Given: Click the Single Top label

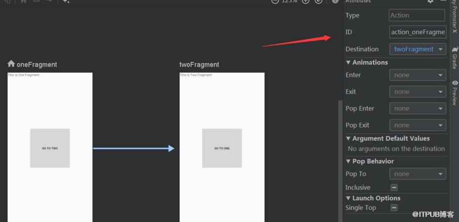Looking at the screenshot, I should coord(360,208).
